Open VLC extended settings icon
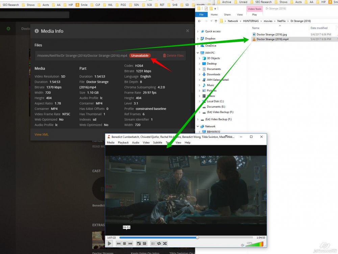 tap(144, 244)
